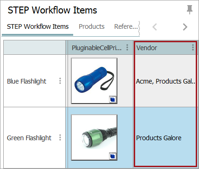Open Blue Flashlight row options menu
Viewport: 199px width, 169px height.
(60, 81)
